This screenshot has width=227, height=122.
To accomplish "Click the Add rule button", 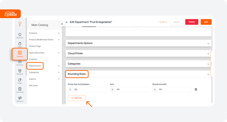I will [77, 98].
